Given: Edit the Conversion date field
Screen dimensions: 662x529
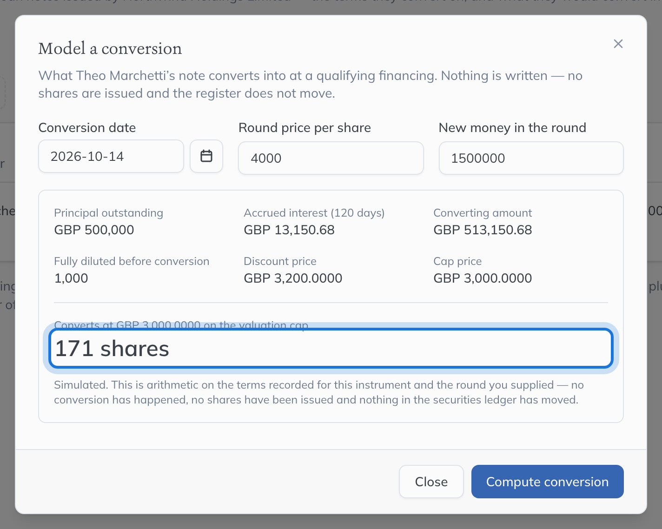Looking at the screenshot, I should coord(111,156).
